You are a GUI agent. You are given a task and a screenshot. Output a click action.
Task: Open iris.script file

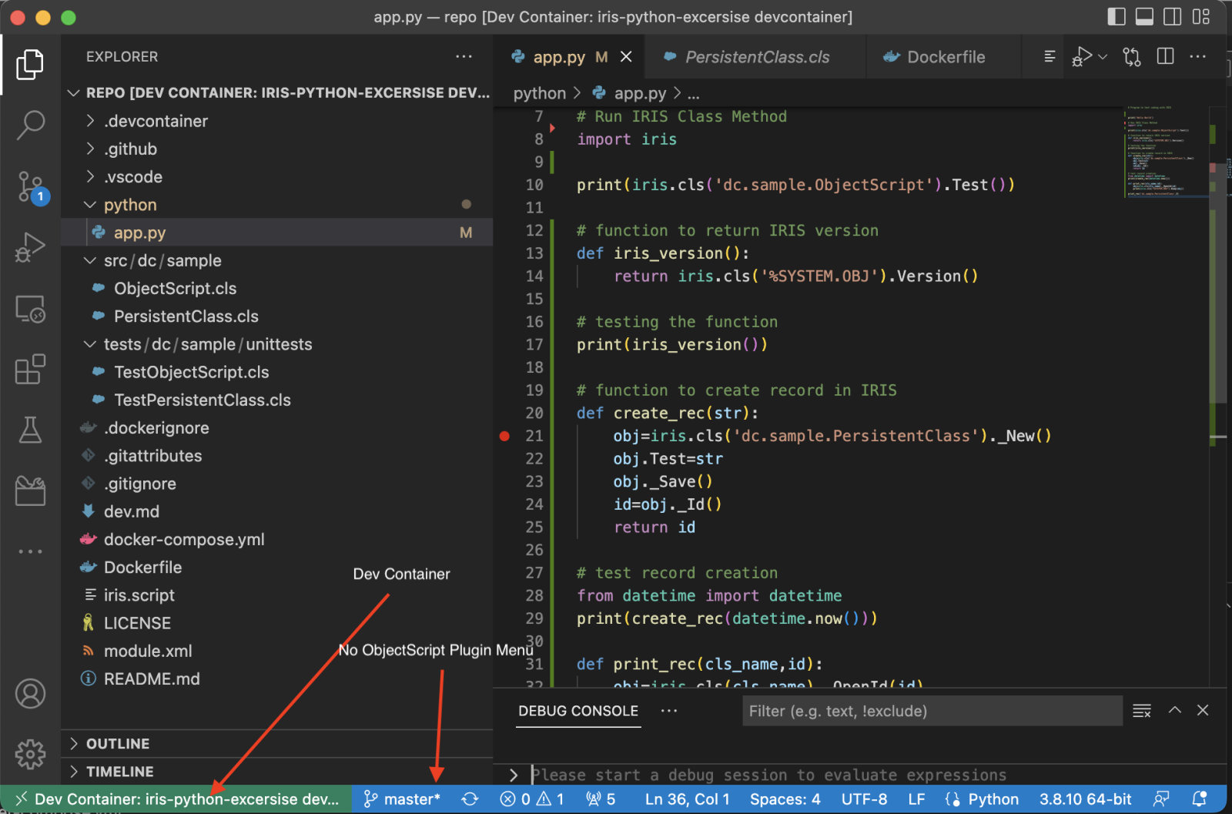click(x=277, y=595)
